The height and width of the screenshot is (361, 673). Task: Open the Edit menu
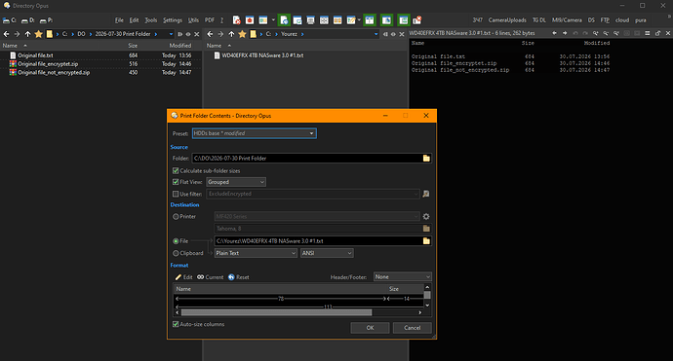(134, 20)
